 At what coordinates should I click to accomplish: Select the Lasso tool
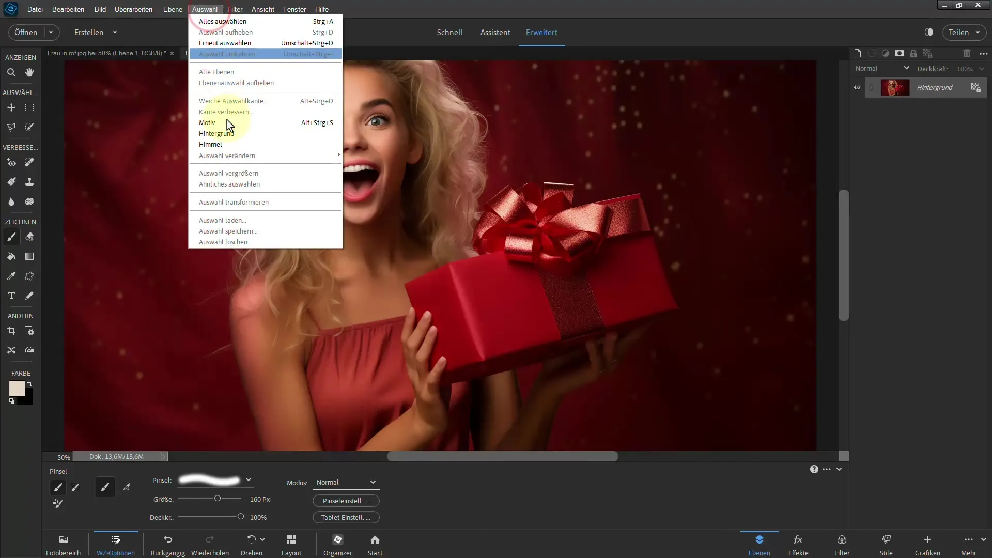(x=11, y=127)
